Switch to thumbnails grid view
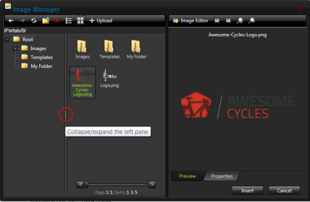310x202 pixels. [x=80, y=21]
